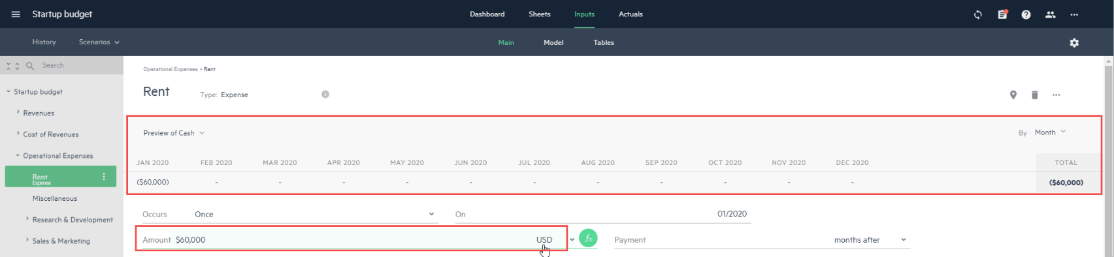Open the Preview of Cash dropdown

(174, 133)
